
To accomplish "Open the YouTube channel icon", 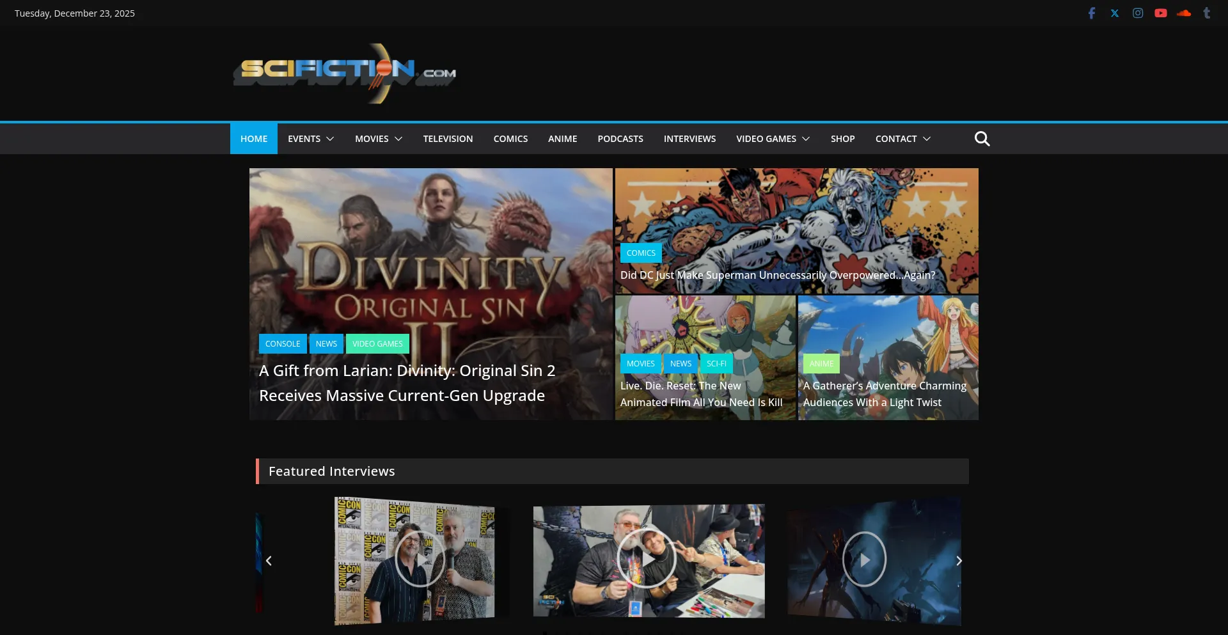I will click(1161, 13).
